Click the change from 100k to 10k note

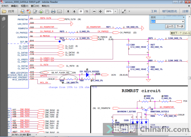(x=69, y=87)
